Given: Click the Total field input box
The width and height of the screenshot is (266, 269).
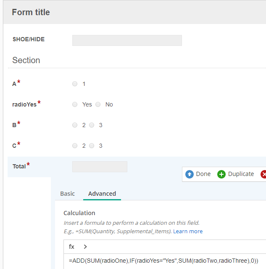Looking at the screenshot, I should pos(100,167).
